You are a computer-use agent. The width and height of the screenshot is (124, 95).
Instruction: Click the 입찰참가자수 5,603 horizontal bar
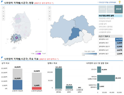pos(98,86)
